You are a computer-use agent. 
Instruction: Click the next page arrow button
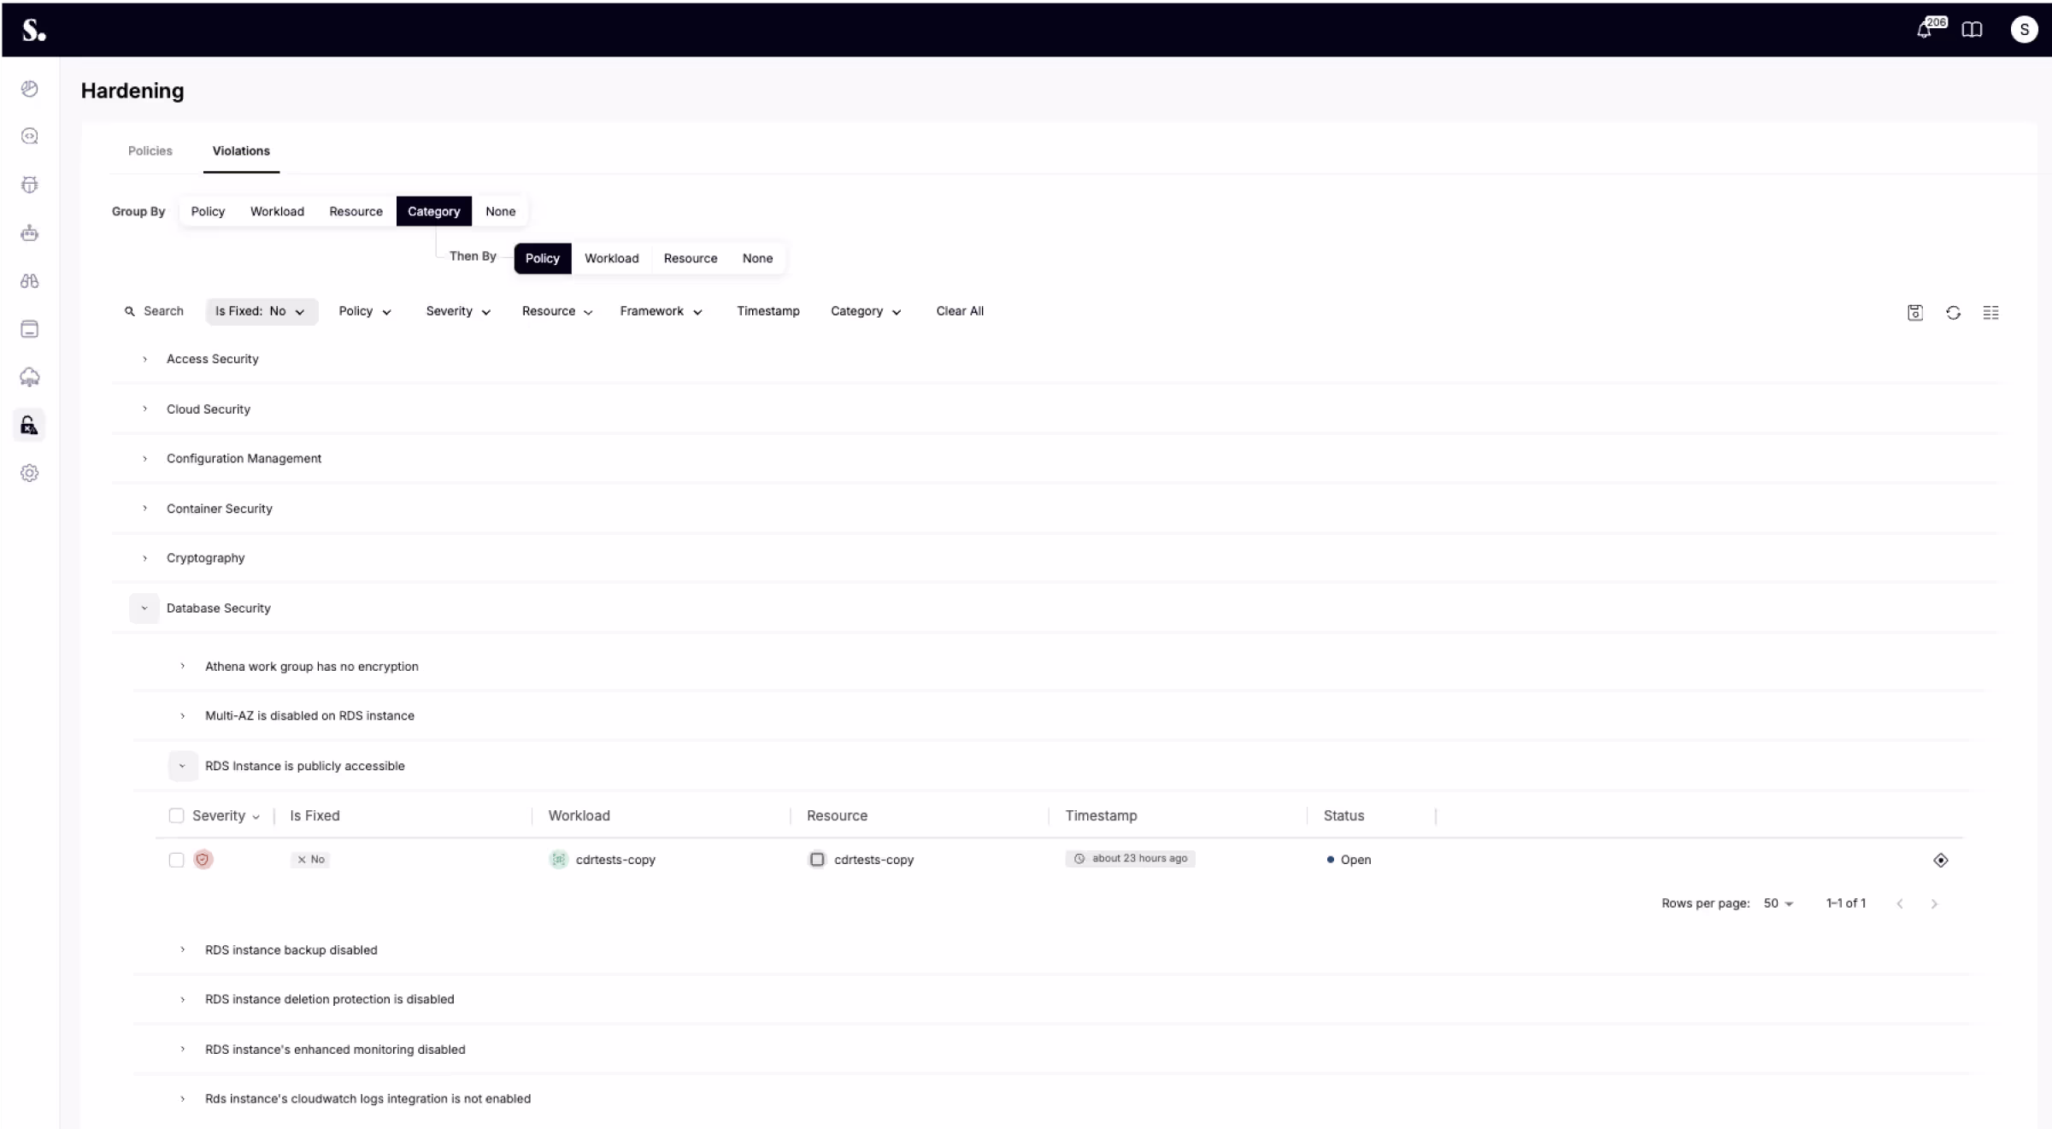pyautogui.click(x=1934, y=903)
